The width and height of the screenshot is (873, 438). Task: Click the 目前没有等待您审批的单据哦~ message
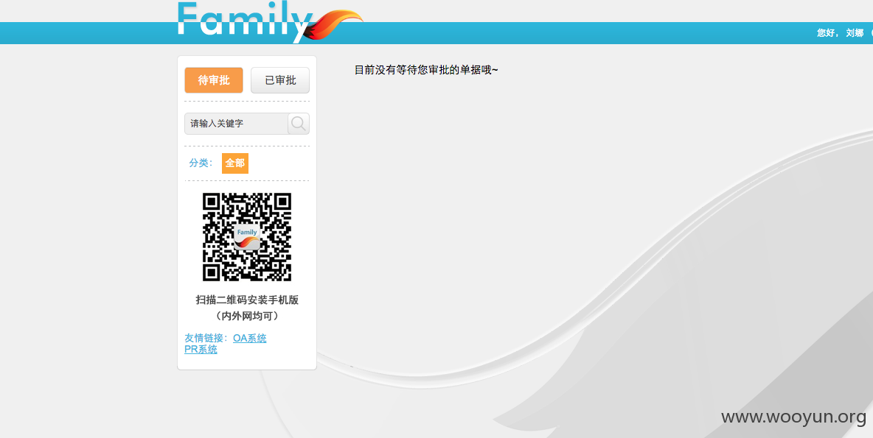pos(426,69)
